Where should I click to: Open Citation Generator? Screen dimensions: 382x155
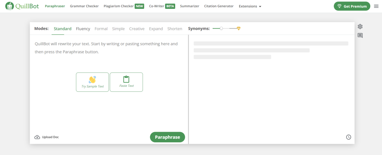pos(219,6)
